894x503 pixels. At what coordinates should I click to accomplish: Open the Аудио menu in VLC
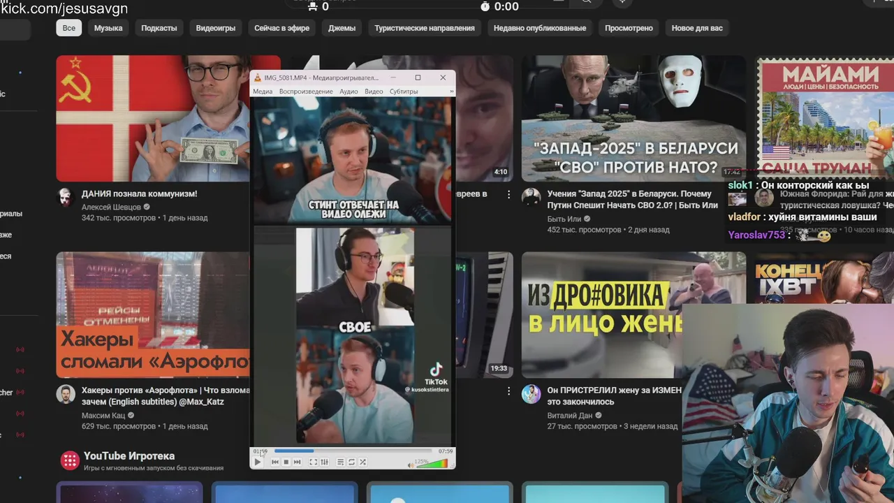(349, 92)
